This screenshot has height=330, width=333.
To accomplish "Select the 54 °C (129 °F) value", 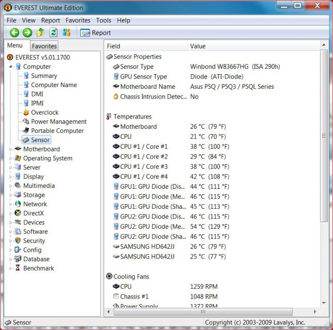I will point(210,227).
